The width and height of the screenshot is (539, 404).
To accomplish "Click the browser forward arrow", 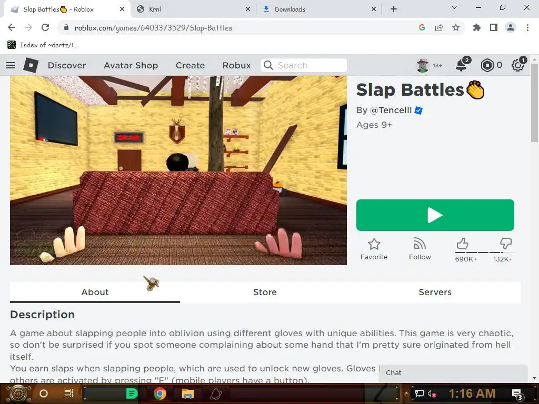I will click(x=28, y=27).
